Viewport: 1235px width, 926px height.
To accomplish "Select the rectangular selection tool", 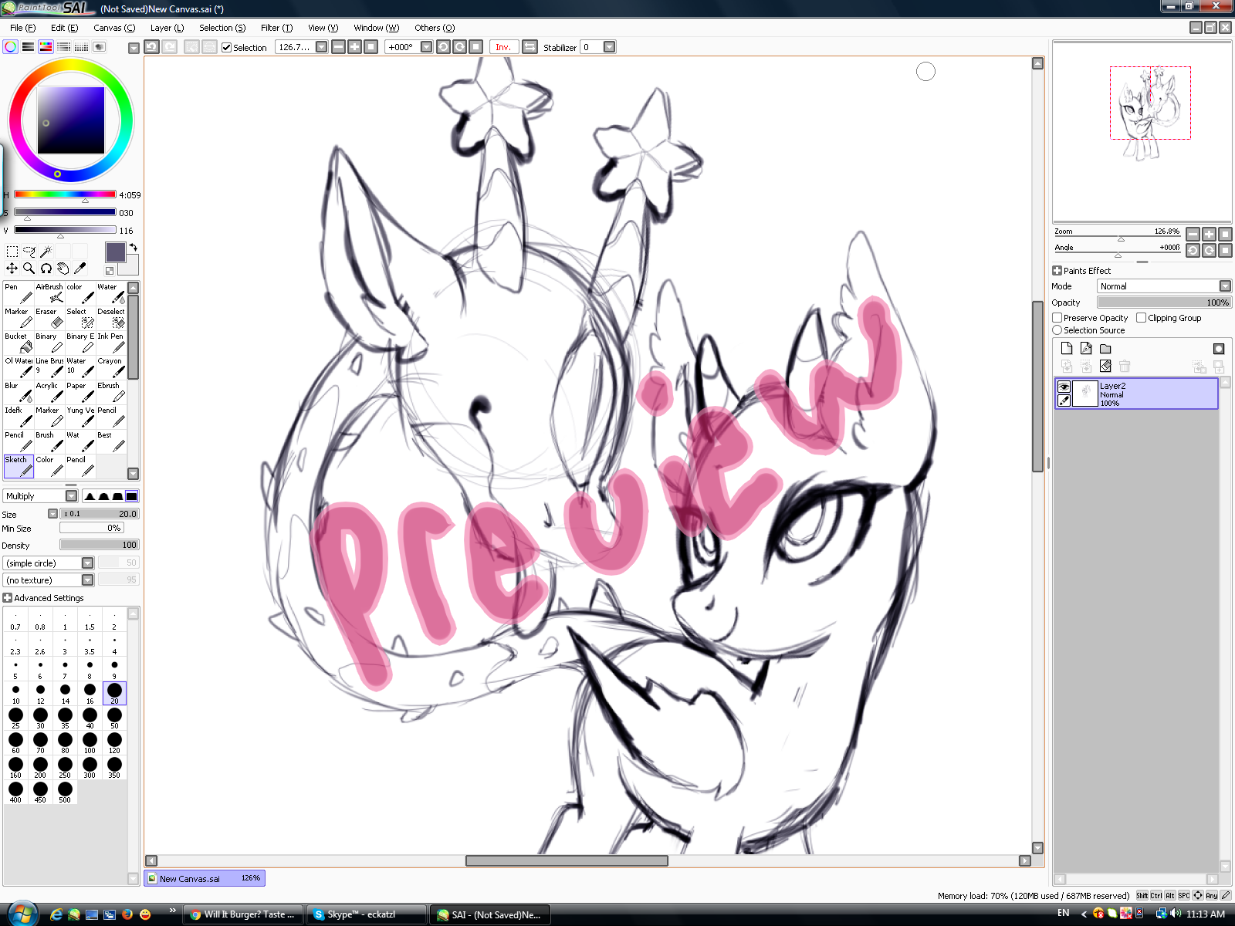I will click(x=12, y=252).
